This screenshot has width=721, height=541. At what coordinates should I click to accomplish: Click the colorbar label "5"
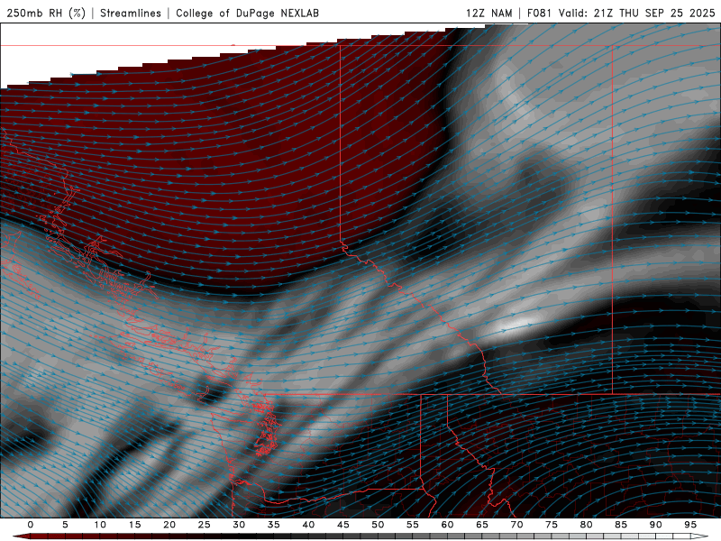tap(65, 525)
